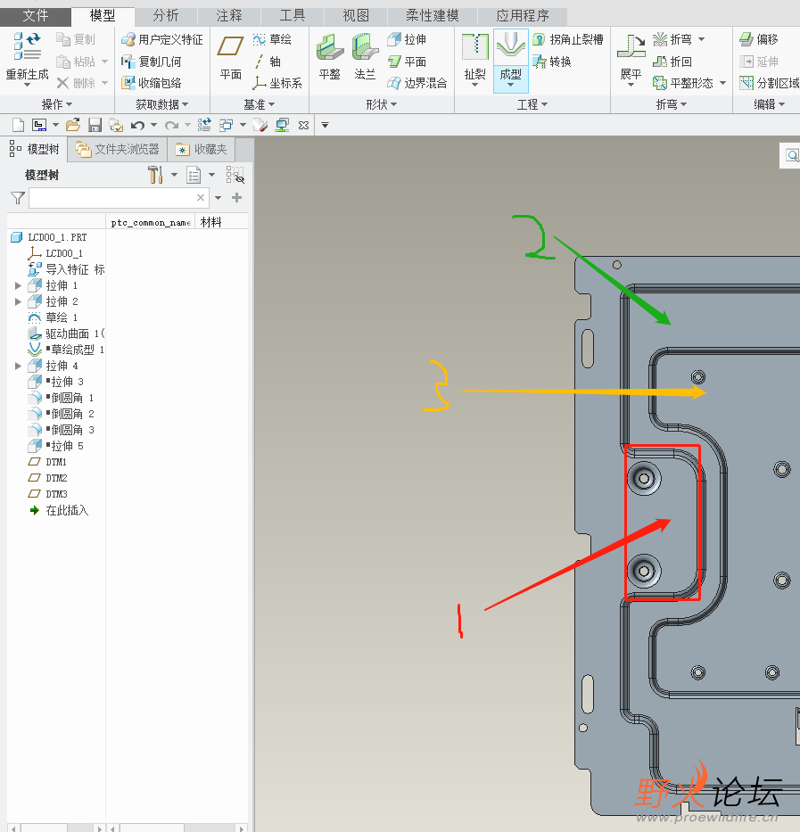Select 倒圆角 2 in model tree
Screen dimensions: 800x832
(x=61, y=414)
